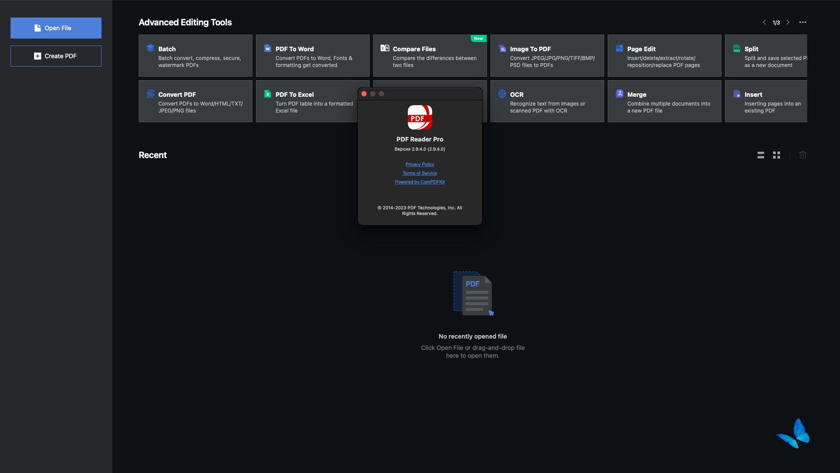This screenshot has height=473, width=840.
Task: Click the 'New' badge on Compare Files
Action: point(479,39)
